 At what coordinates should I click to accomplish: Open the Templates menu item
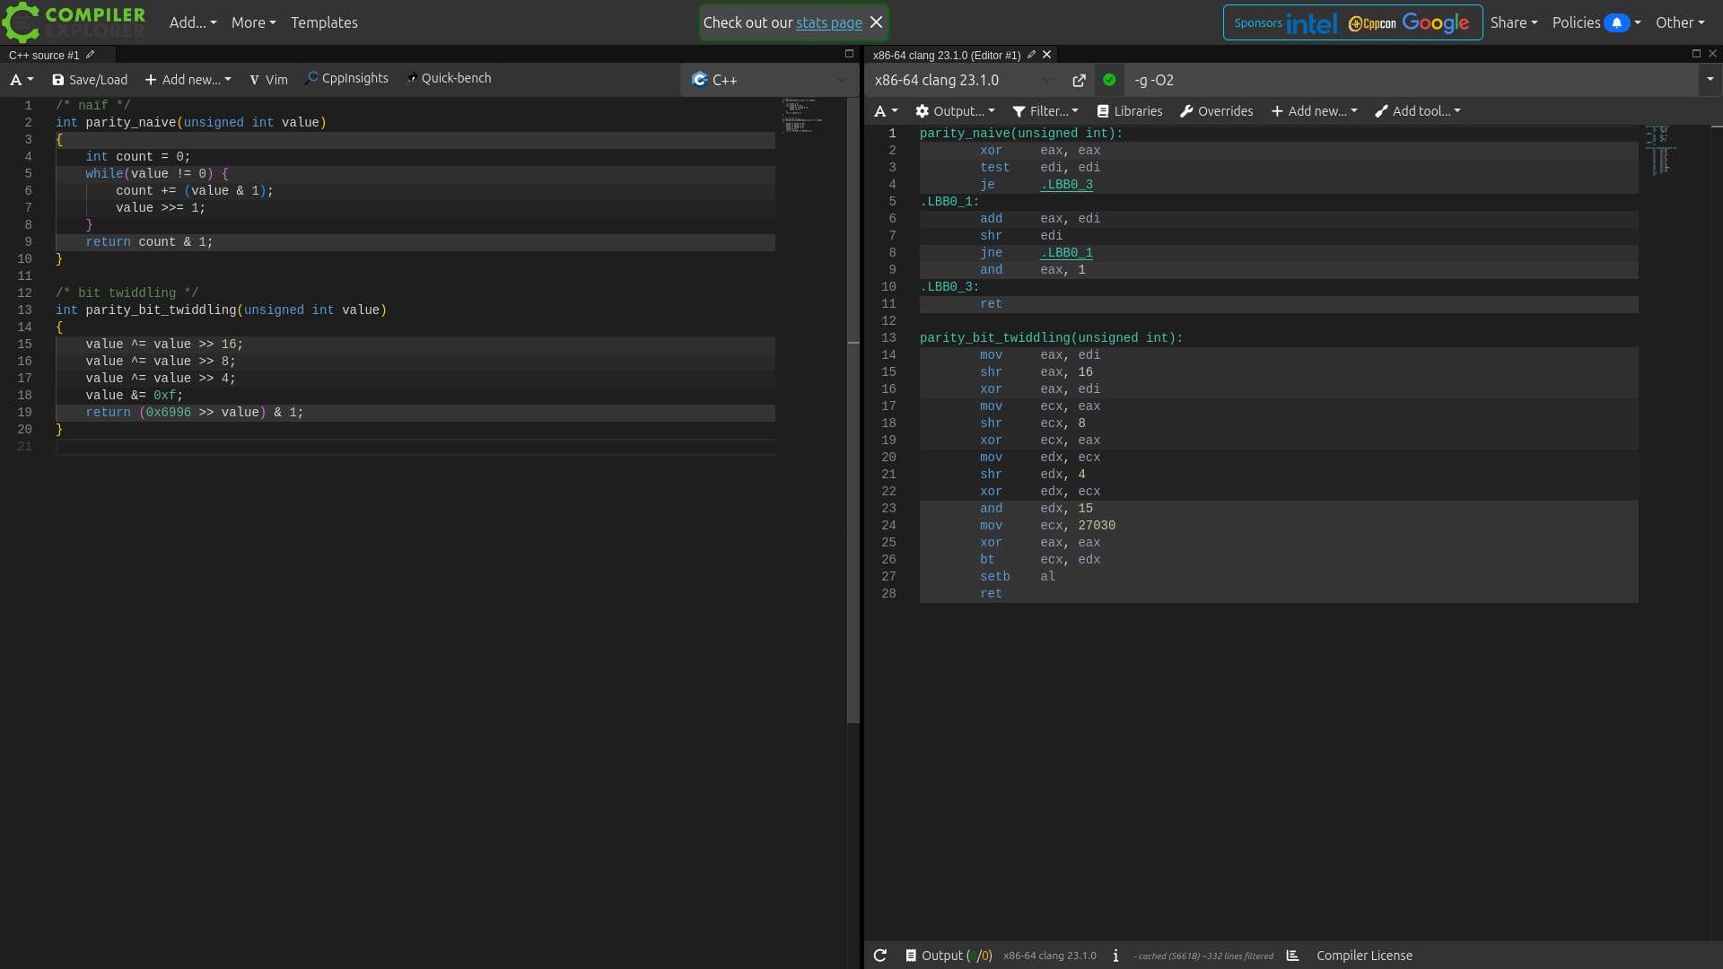pyautogui.click(x=324, y=22)
